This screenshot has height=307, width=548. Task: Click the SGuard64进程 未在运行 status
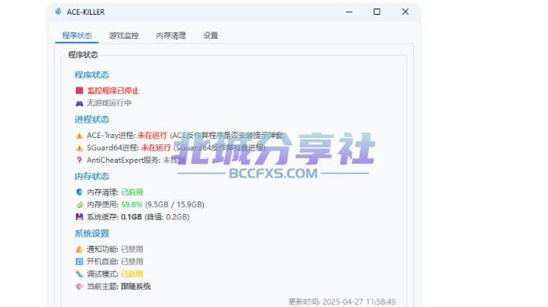click(x=156, y=147)
